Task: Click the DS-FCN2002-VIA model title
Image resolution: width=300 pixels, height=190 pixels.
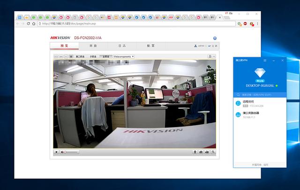Action: coord(88,38)
